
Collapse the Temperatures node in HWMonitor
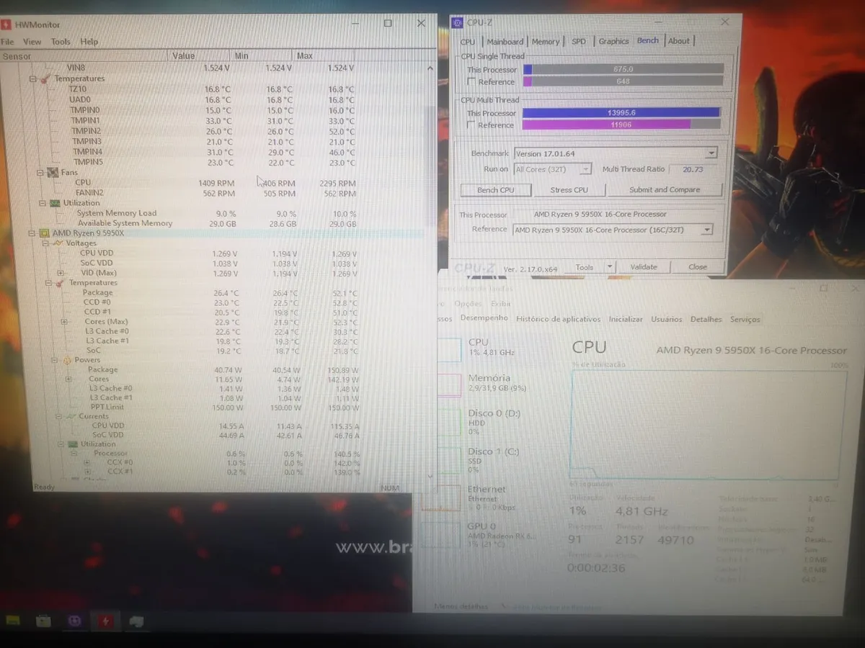tap(33, 78)
